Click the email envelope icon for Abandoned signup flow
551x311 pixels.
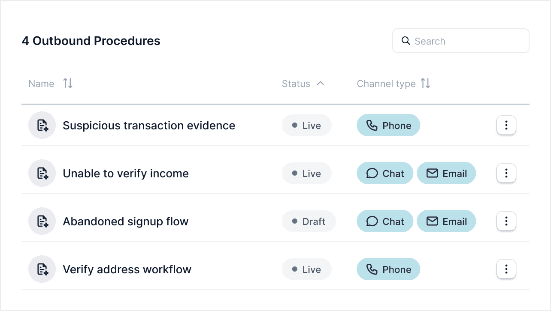(x=431, y=221)
